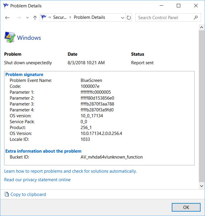Click the Windows heading text
The width and height of the screenshot is (205, 216).
pos(29,38)
